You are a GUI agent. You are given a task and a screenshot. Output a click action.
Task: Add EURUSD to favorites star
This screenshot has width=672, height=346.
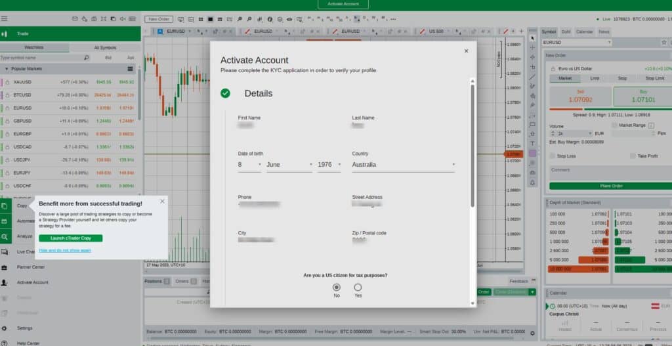(664, 43)
